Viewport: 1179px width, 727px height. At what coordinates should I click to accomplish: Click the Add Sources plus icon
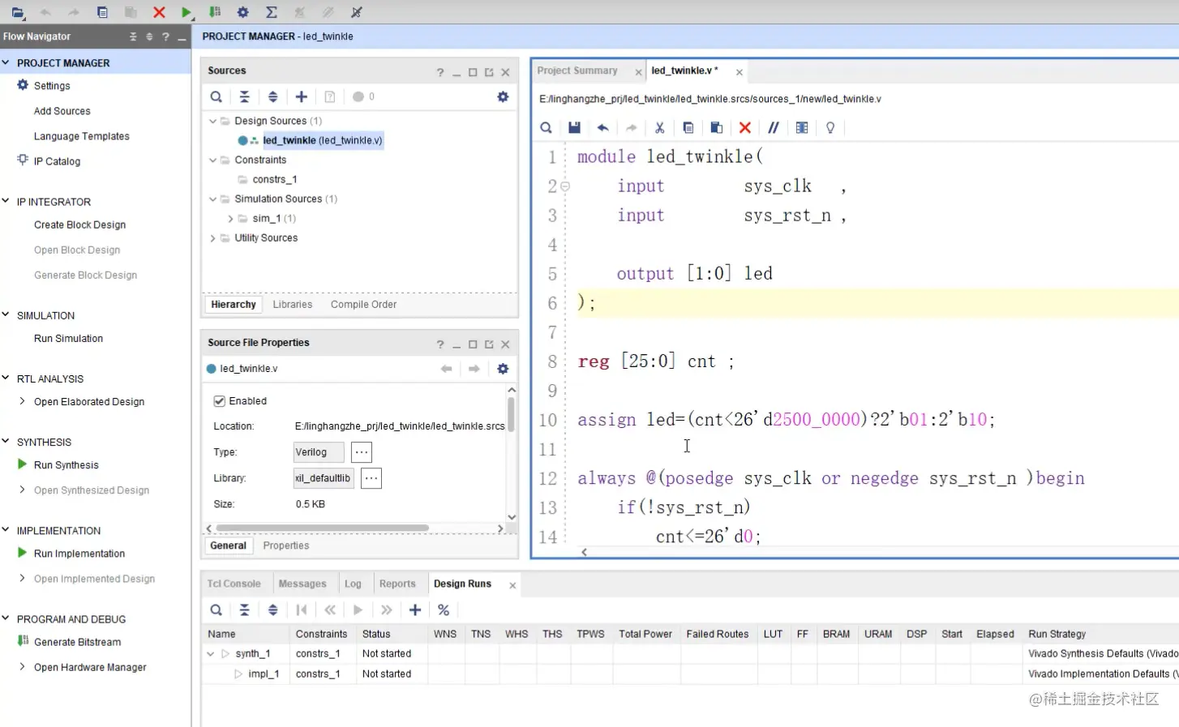pos(301,96)
